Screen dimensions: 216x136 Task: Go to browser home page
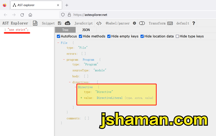point(30,15)
